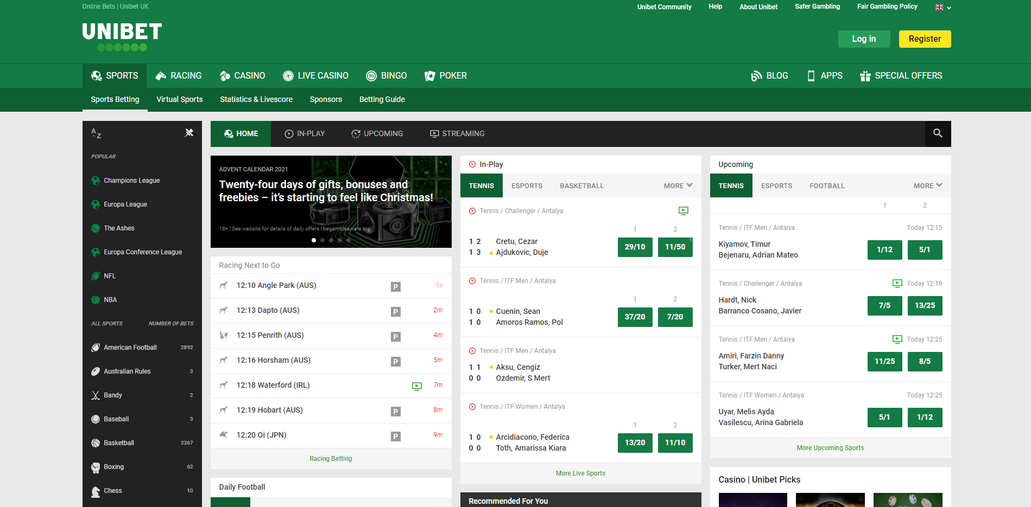Expand MORE in the Upcoming panel
The image size is (1031, 507).
tap(928, 185)
